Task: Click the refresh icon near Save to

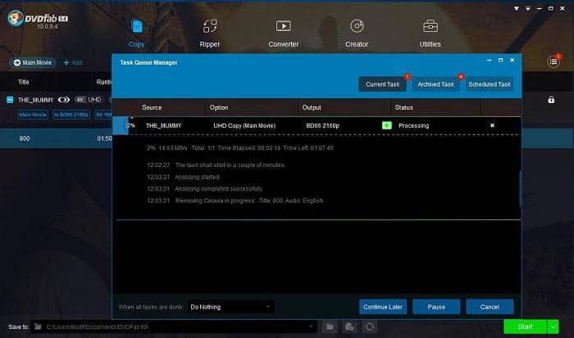Action: point(370,327)
